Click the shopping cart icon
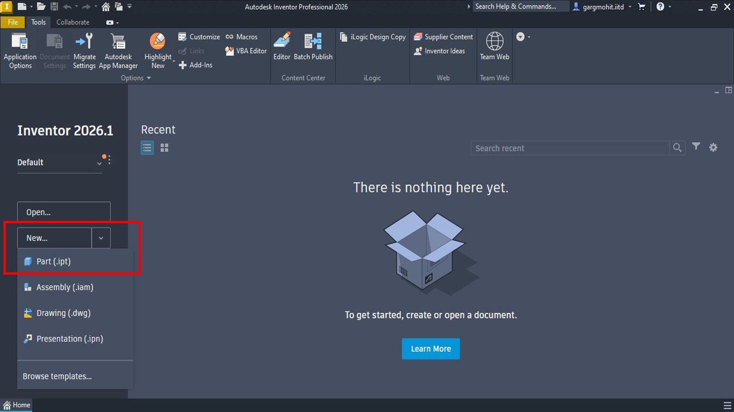734x412 pixels. coord(642,7)
